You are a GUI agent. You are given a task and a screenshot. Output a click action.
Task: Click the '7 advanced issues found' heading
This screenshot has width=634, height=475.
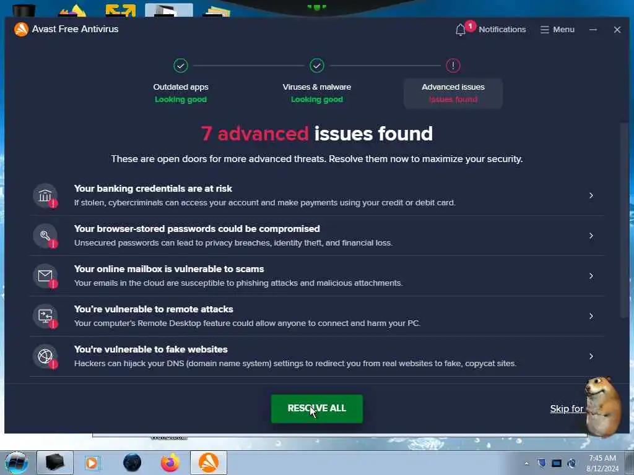click(316, 134)
